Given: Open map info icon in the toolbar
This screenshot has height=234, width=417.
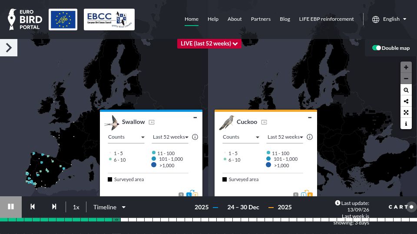Looking at the screenshot, I should point(406,123).
